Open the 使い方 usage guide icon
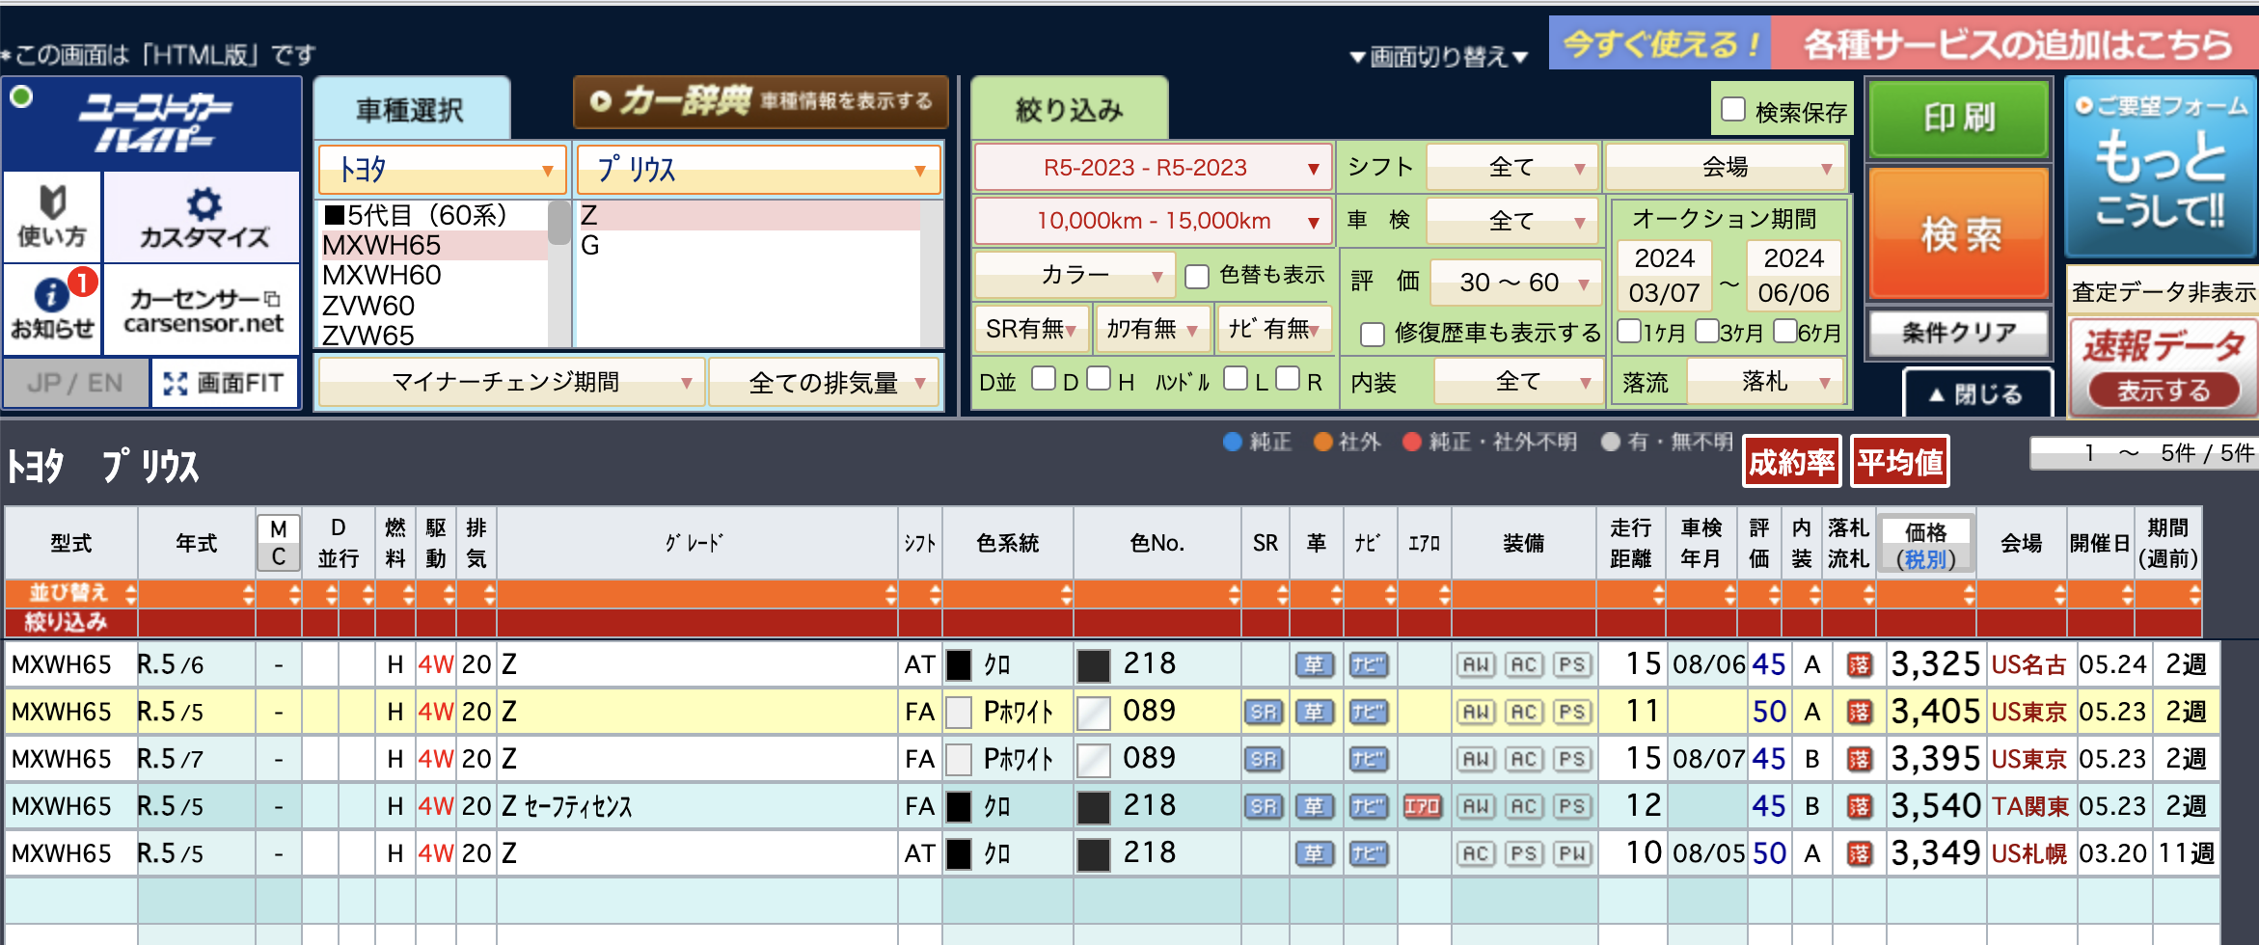This screenshot has height=945, width=2259. 52,217
